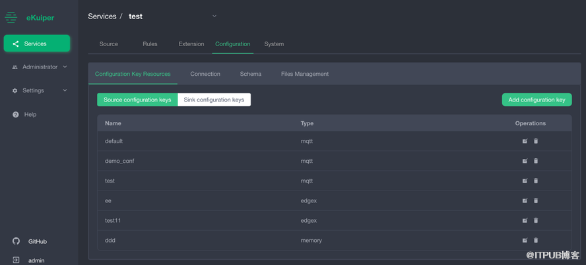Click the Services sidebar button
586x265 pixels.
pos(37,44)
